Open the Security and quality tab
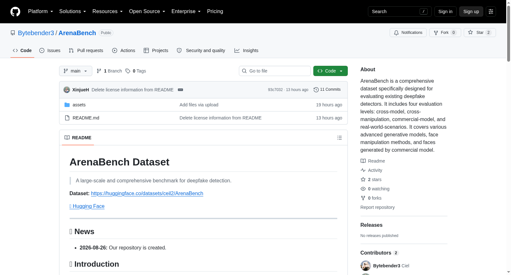The image size is (511, 275). 201,50
